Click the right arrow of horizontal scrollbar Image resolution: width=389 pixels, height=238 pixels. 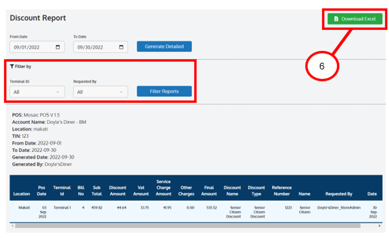pyautogui.click(x=379, y=226)
